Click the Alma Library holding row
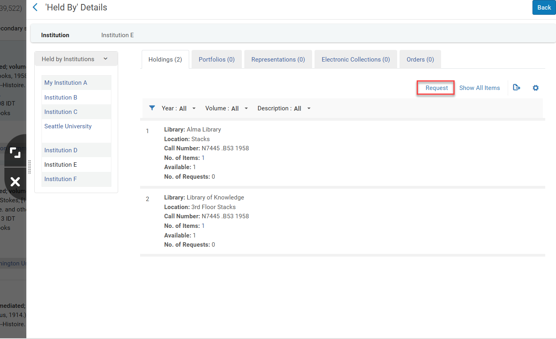556x339 pixels. coord(342,153)
